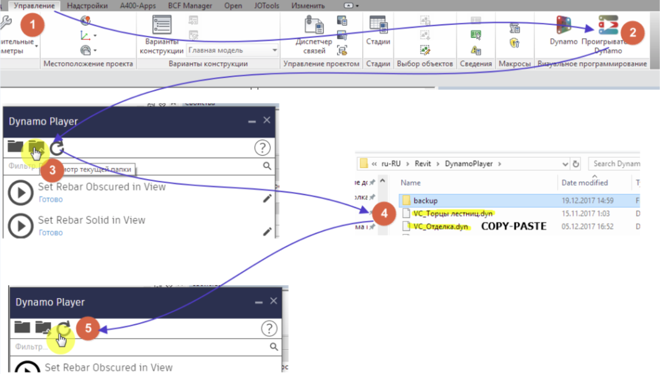This screenshot has height=374, width=660.
Task: Open the BCF Manager ribbon tab
Action: (190, 6)
